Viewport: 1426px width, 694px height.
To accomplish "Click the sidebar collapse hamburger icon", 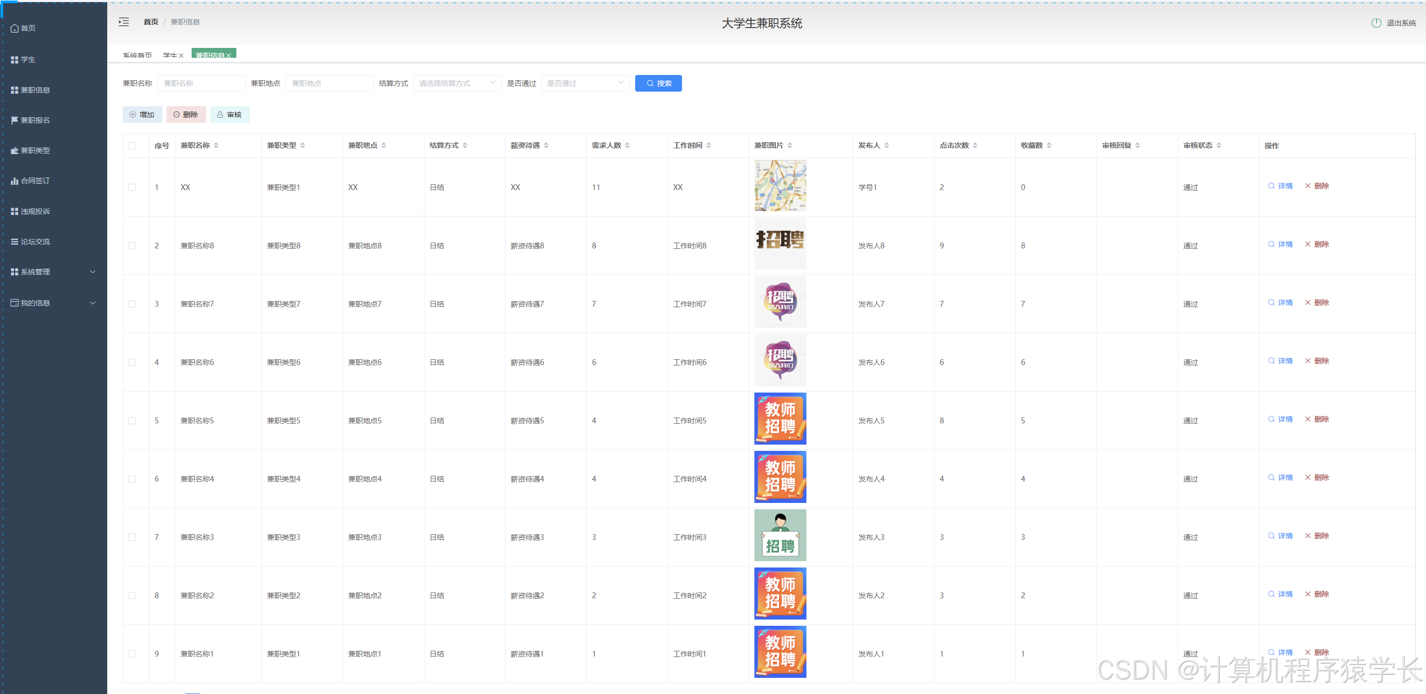I will 124,22.
